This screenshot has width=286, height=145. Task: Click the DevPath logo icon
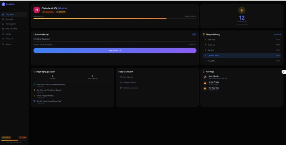pyautogui.click(x=3, y=4)
